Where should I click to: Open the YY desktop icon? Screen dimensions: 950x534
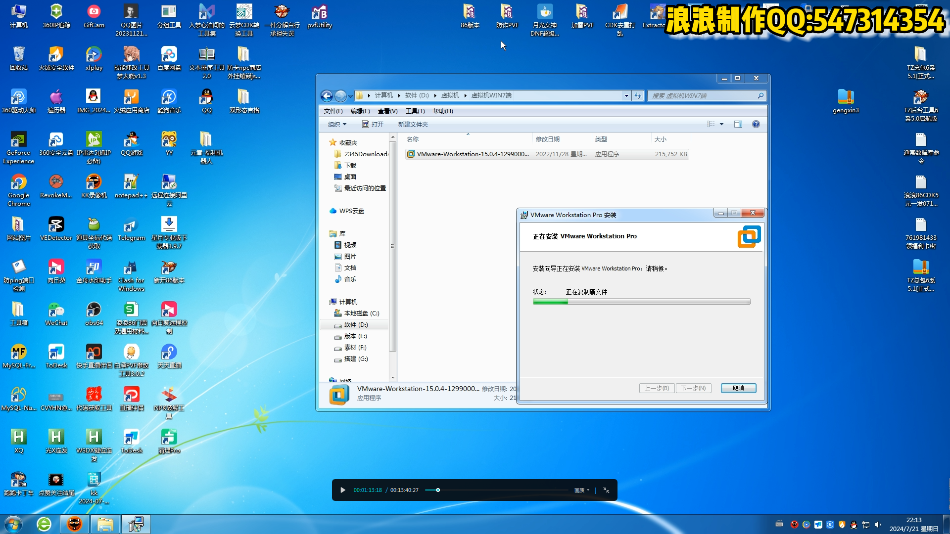(x=169, y=143)
